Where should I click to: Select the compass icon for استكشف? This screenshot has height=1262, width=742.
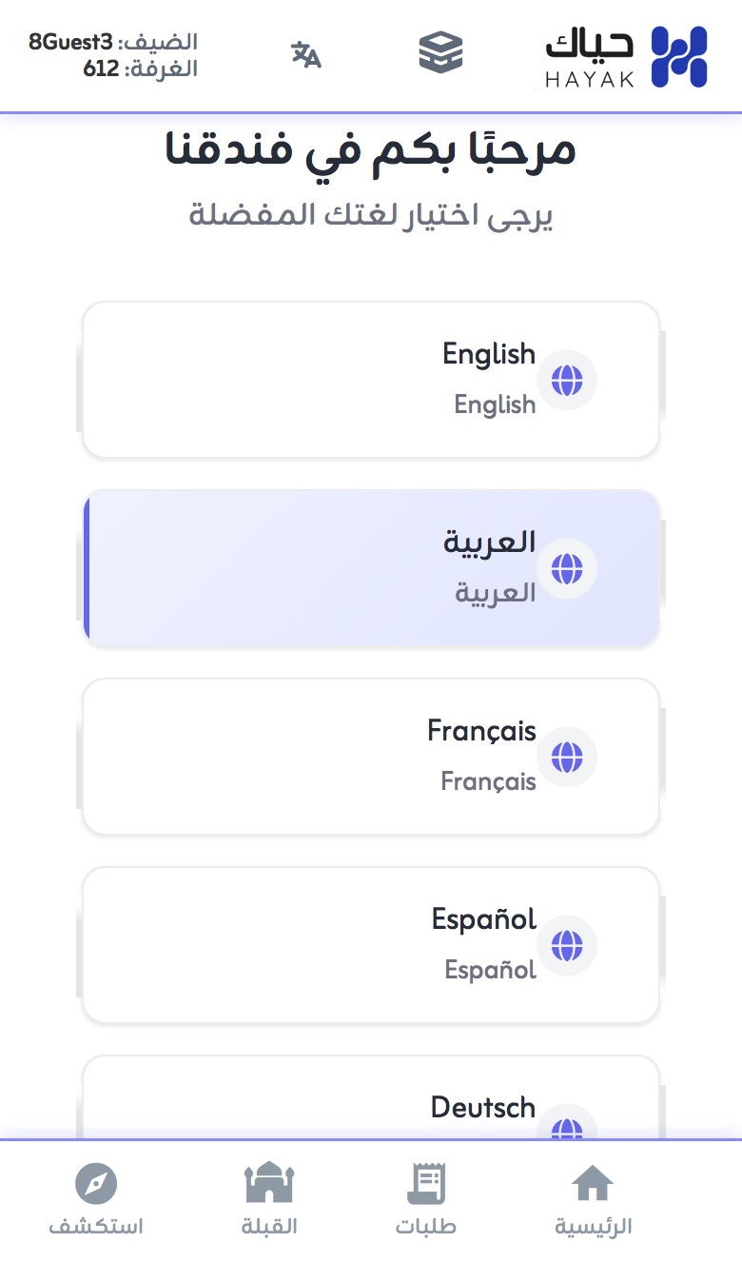point(95,1185)
